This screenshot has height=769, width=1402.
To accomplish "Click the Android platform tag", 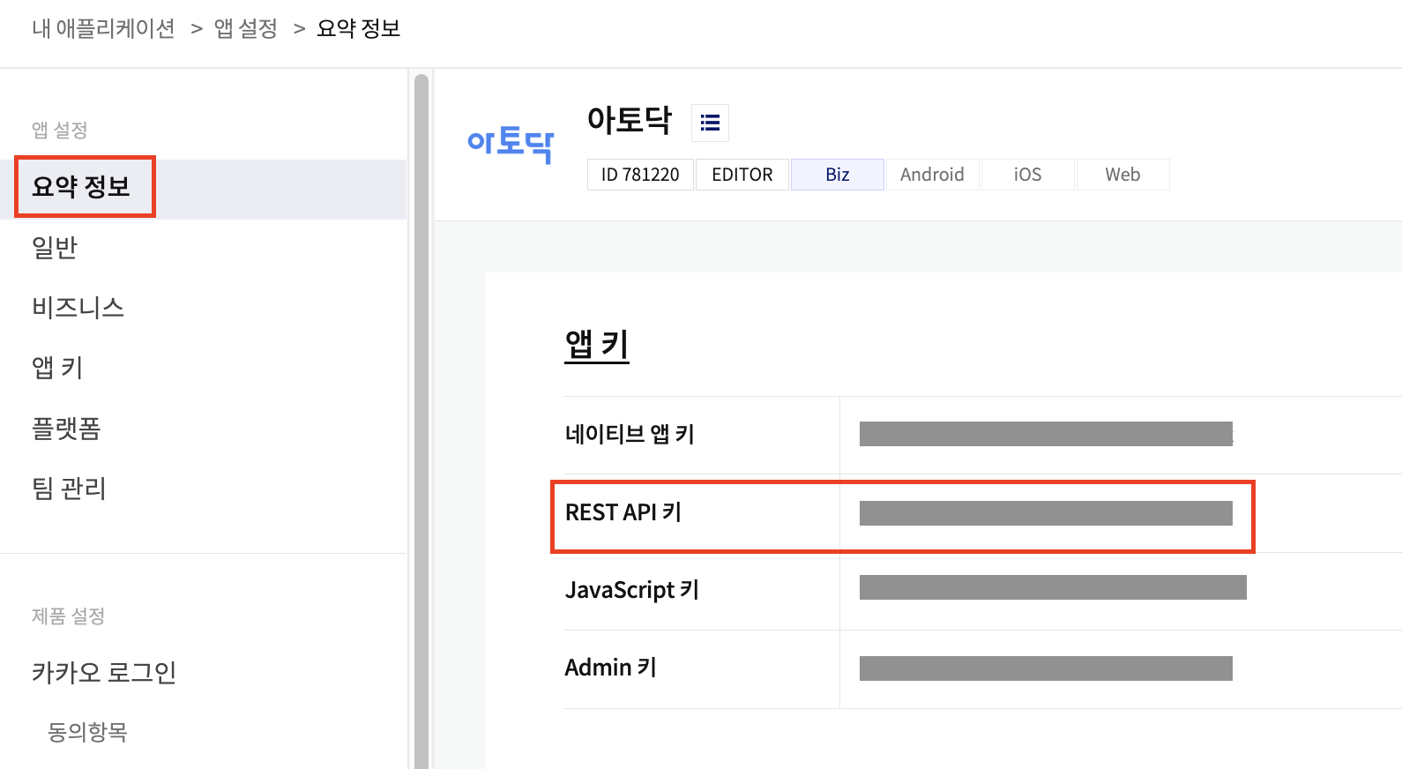I will tap(932, 175).
